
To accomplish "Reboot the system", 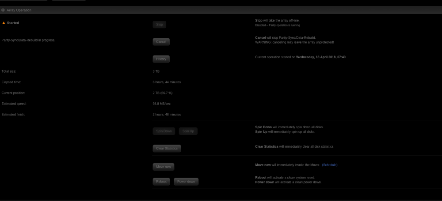I will pyautogui.click(x=161, y=182).
